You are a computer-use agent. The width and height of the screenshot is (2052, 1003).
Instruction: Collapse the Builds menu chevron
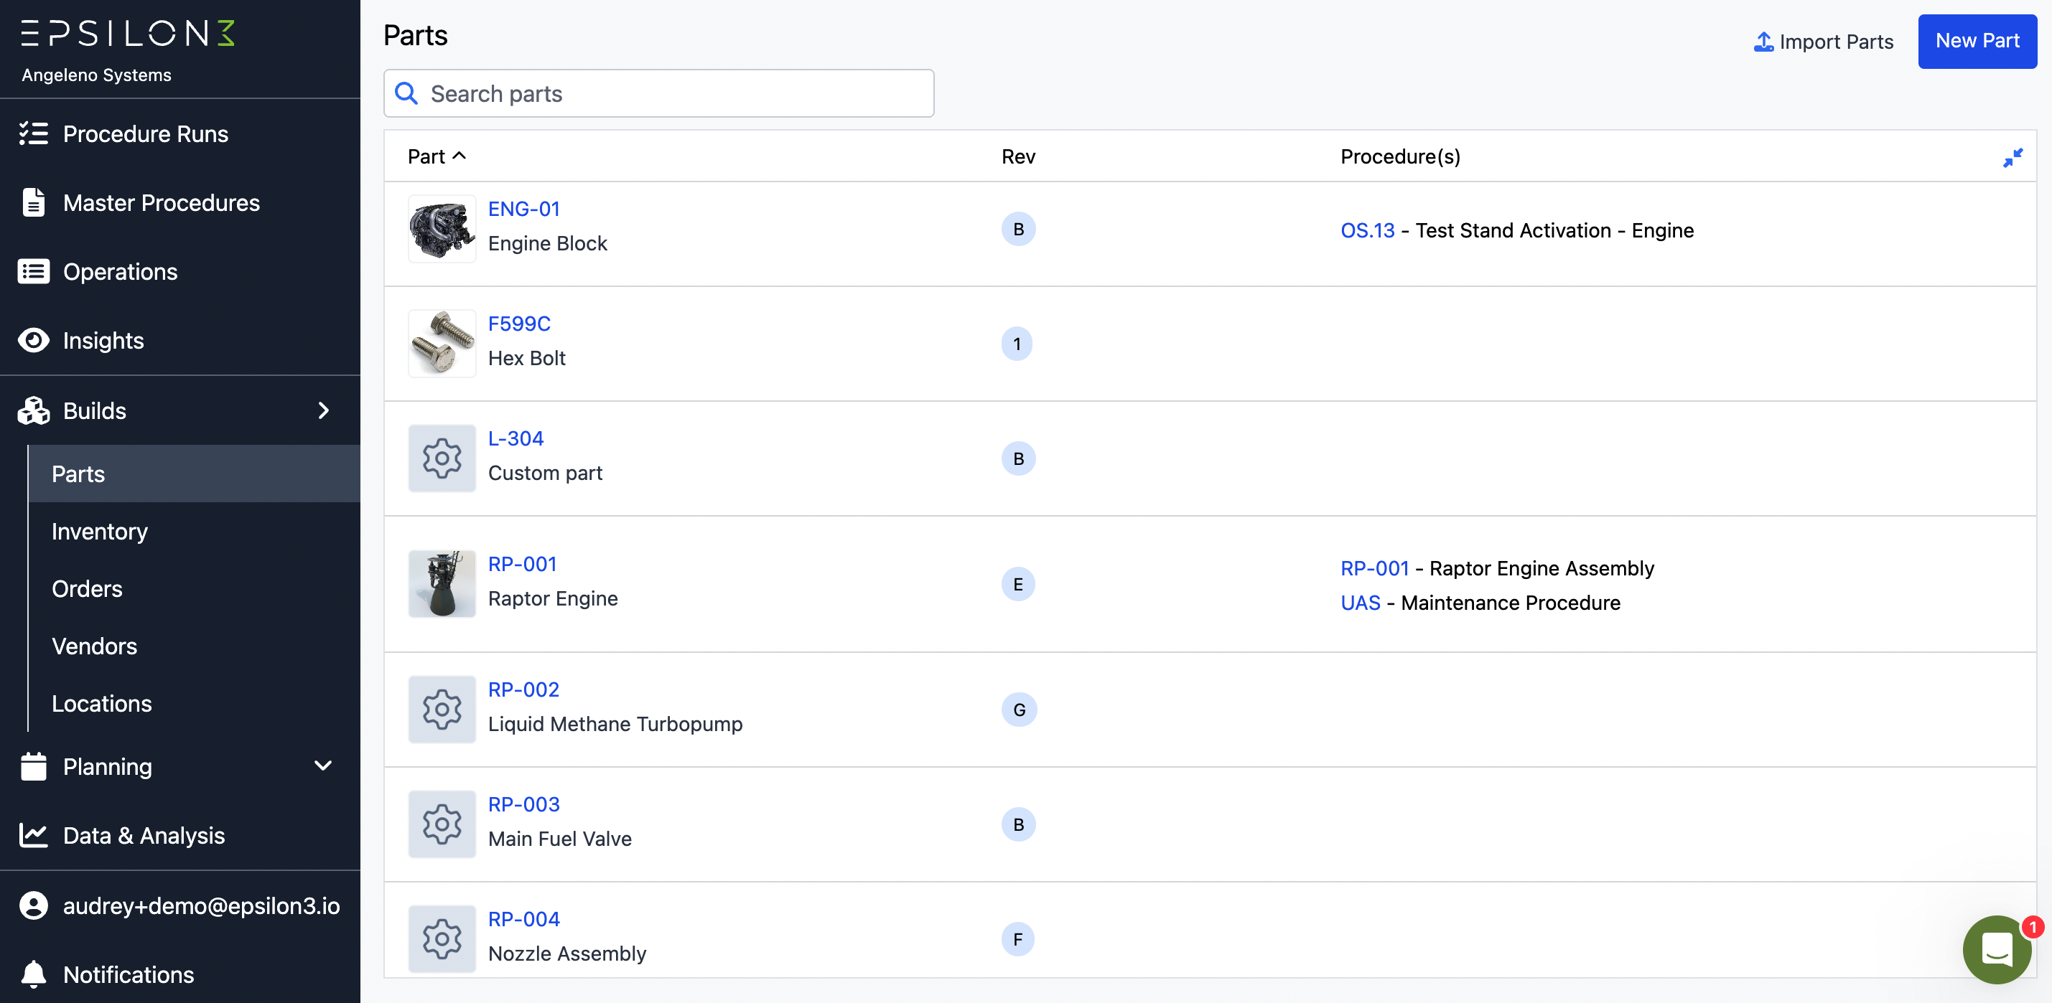pyautogui.click(x=323, y=411)
